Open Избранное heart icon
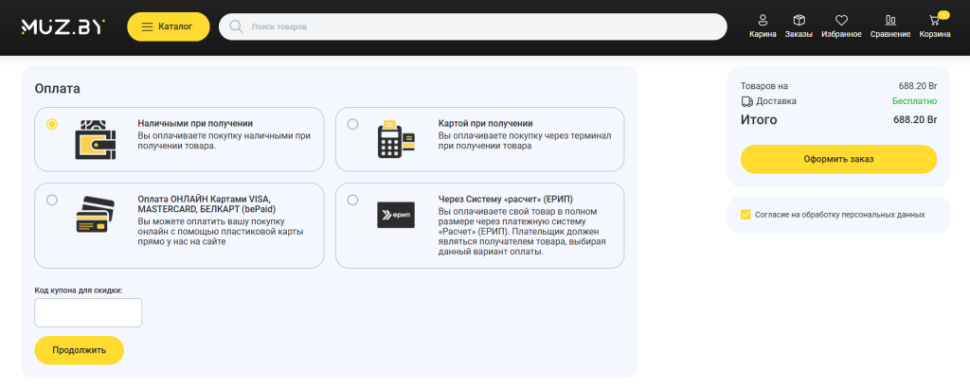 point(841,20)
